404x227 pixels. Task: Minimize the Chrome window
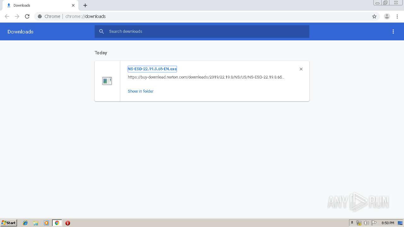coord(377,3)
